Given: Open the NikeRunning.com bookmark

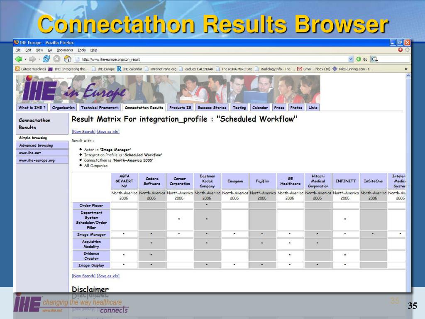Looking at the screenshot, I should (x=353, y=69).
